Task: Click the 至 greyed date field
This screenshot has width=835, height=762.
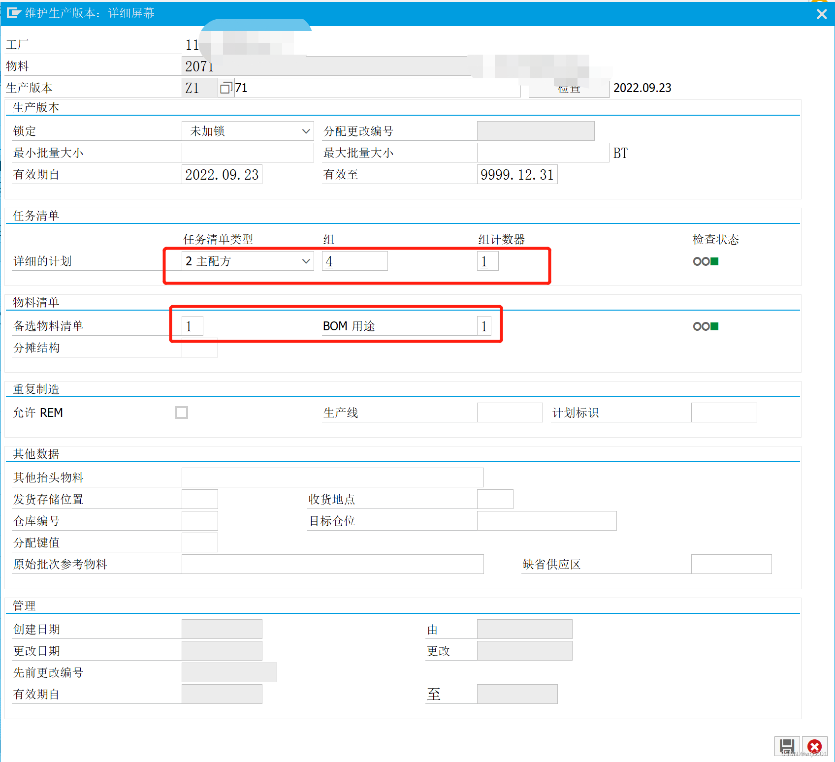Action: 517,694
